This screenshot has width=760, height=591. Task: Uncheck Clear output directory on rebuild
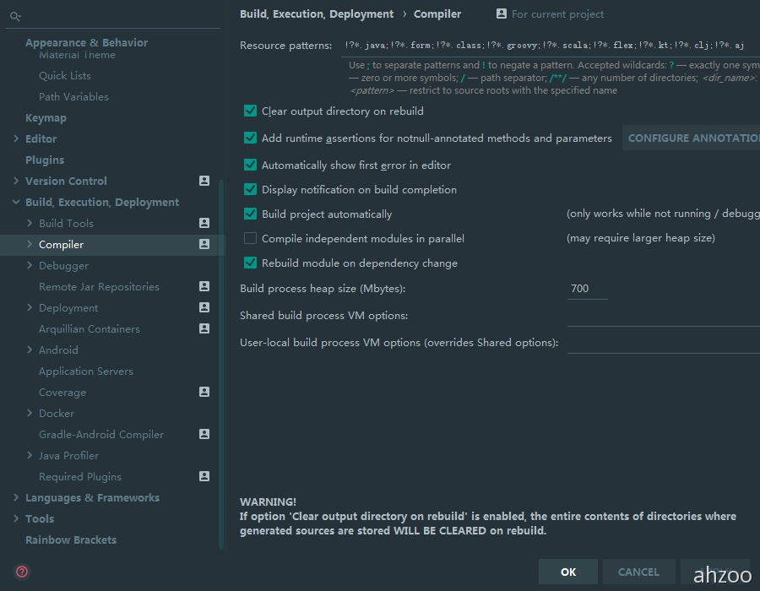pos(250,111)
